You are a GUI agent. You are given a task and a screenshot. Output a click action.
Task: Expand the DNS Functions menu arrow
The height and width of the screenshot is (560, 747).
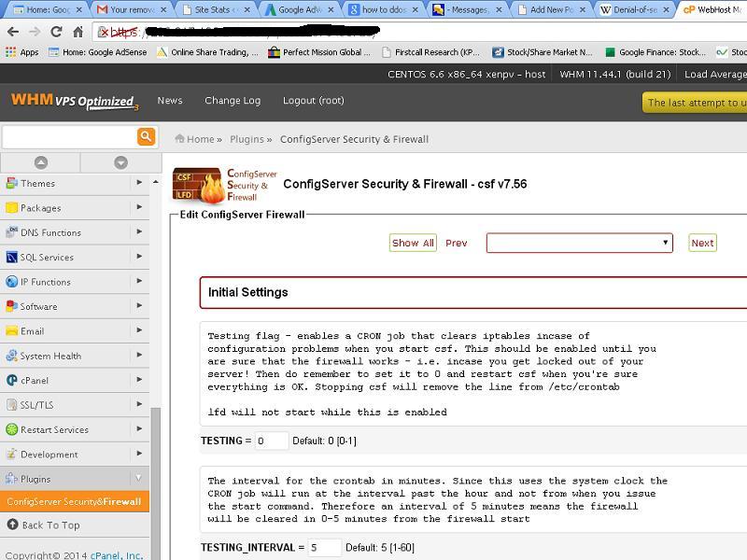pyautogui.click(x=139, y=231)
